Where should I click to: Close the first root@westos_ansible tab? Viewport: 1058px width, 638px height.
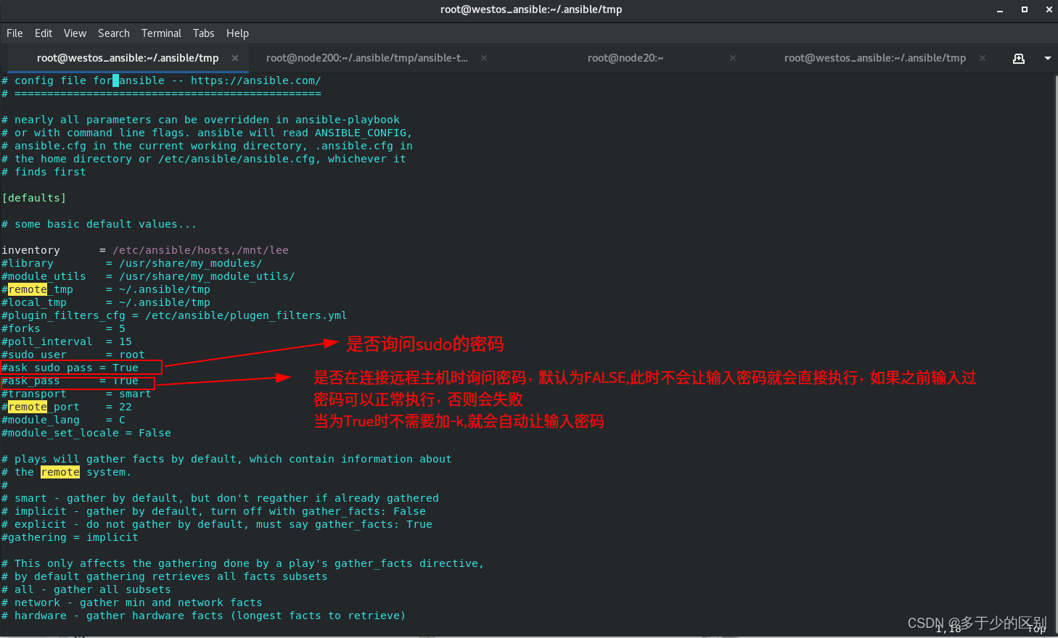[x=235, y=58]
